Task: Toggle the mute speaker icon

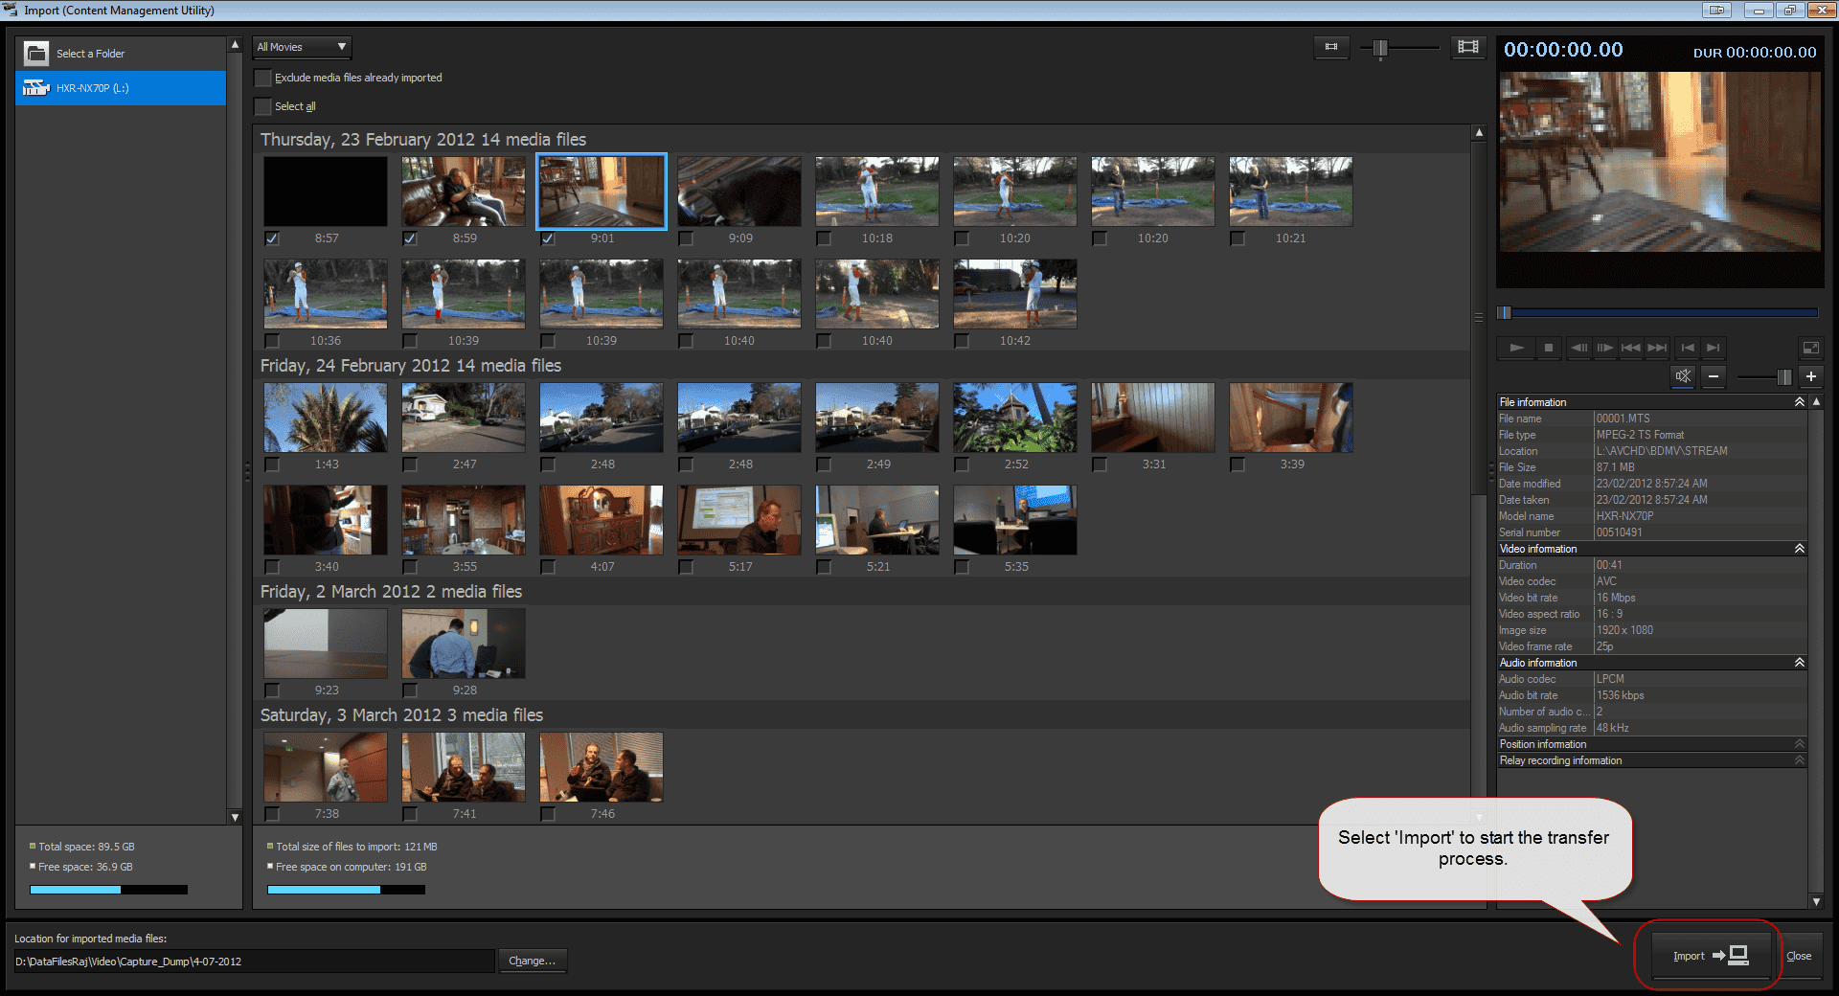Action: 1683,376
